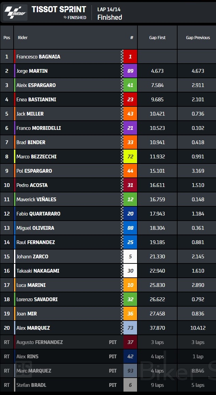Click the MotoGP logo

15,13
